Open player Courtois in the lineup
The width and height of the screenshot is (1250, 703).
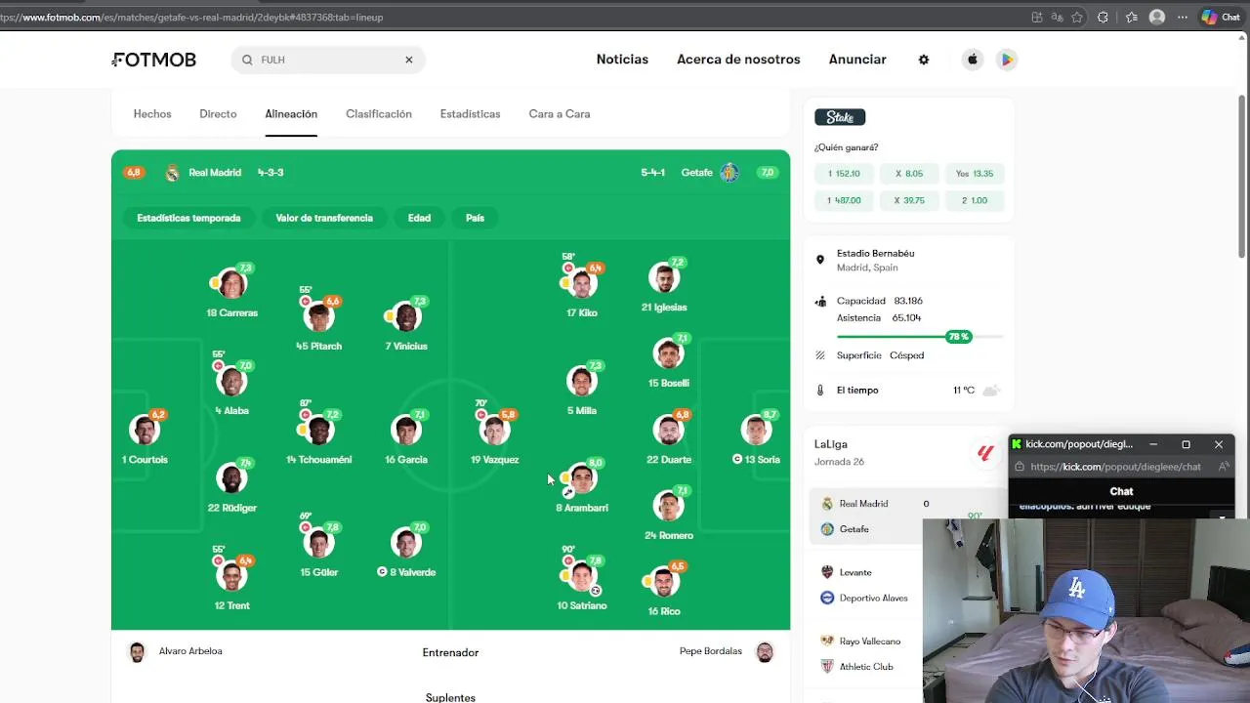(145, 430)
